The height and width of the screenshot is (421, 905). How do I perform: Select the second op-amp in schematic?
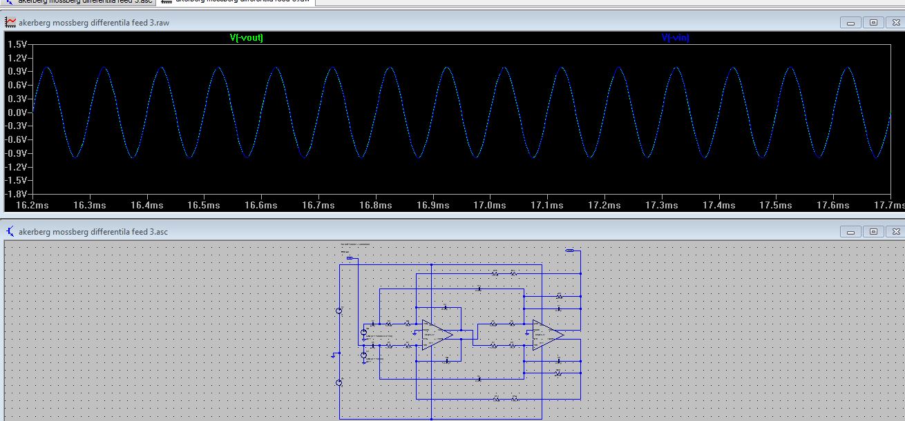(547, 335)
